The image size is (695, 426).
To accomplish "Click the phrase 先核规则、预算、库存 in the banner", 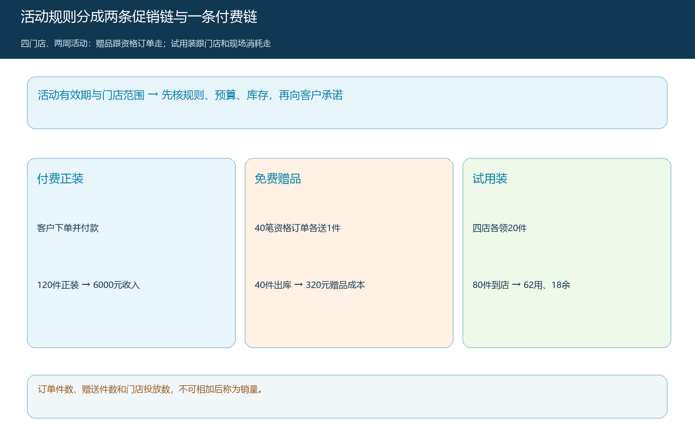I will [x=215, y=95].
